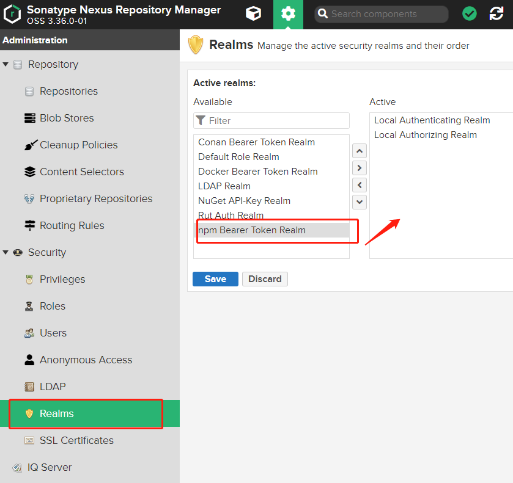Open LDAP settings in sidebar
513x483 pixels.
(53, 387)
